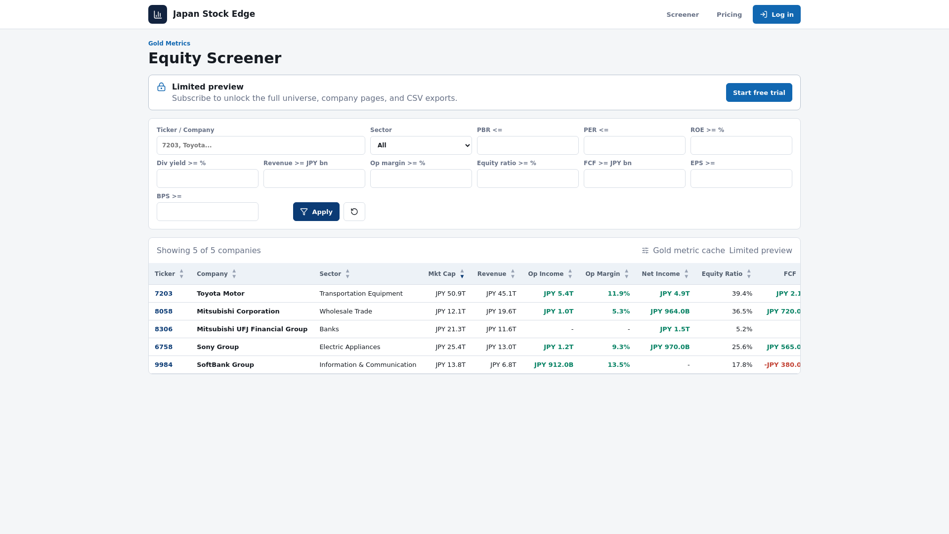Open ticker 6758 link

coord(164,347)
